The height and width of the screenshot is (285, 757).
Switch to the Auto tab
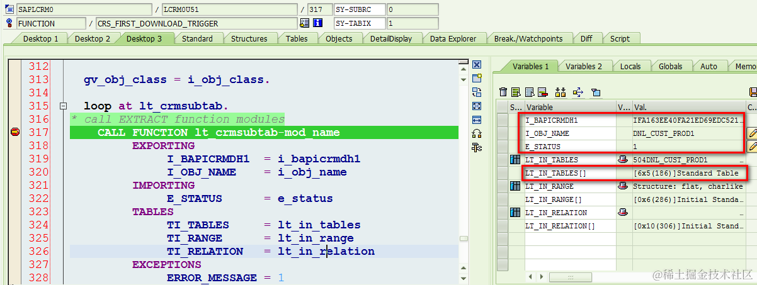(x=709, y=66)
